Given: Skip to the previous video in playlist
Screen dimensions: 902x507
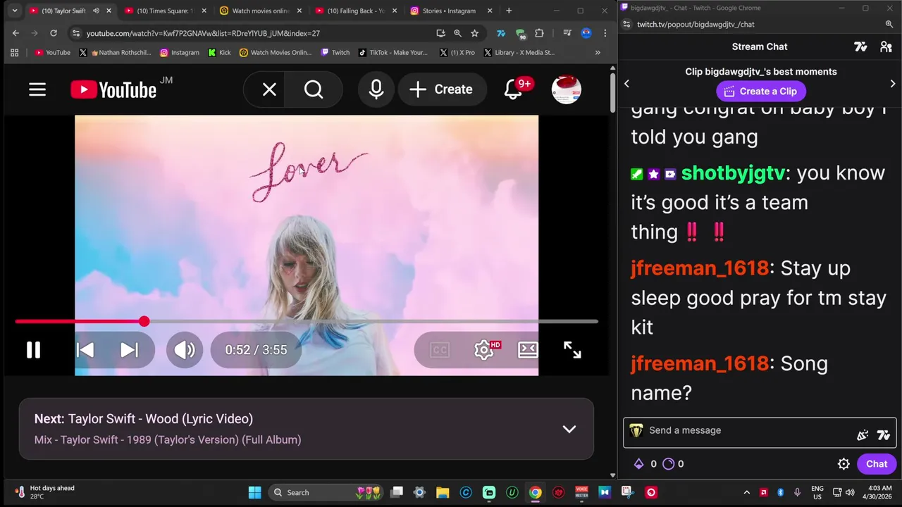Looking at the screenshot, I should [85, 350].
